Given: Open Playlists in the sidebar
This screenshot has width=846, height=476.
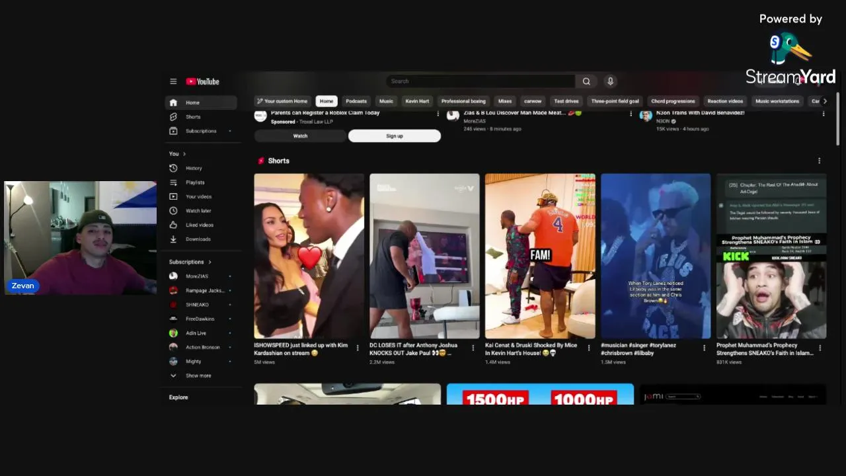Looking at the screenshot, I should [201, 182].
